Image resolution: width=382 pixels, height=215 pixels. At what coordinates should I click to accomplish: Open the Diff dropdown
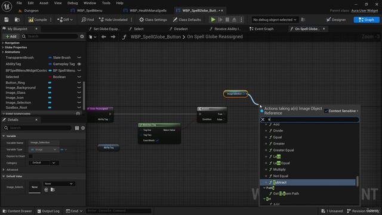tap(65, 20)
